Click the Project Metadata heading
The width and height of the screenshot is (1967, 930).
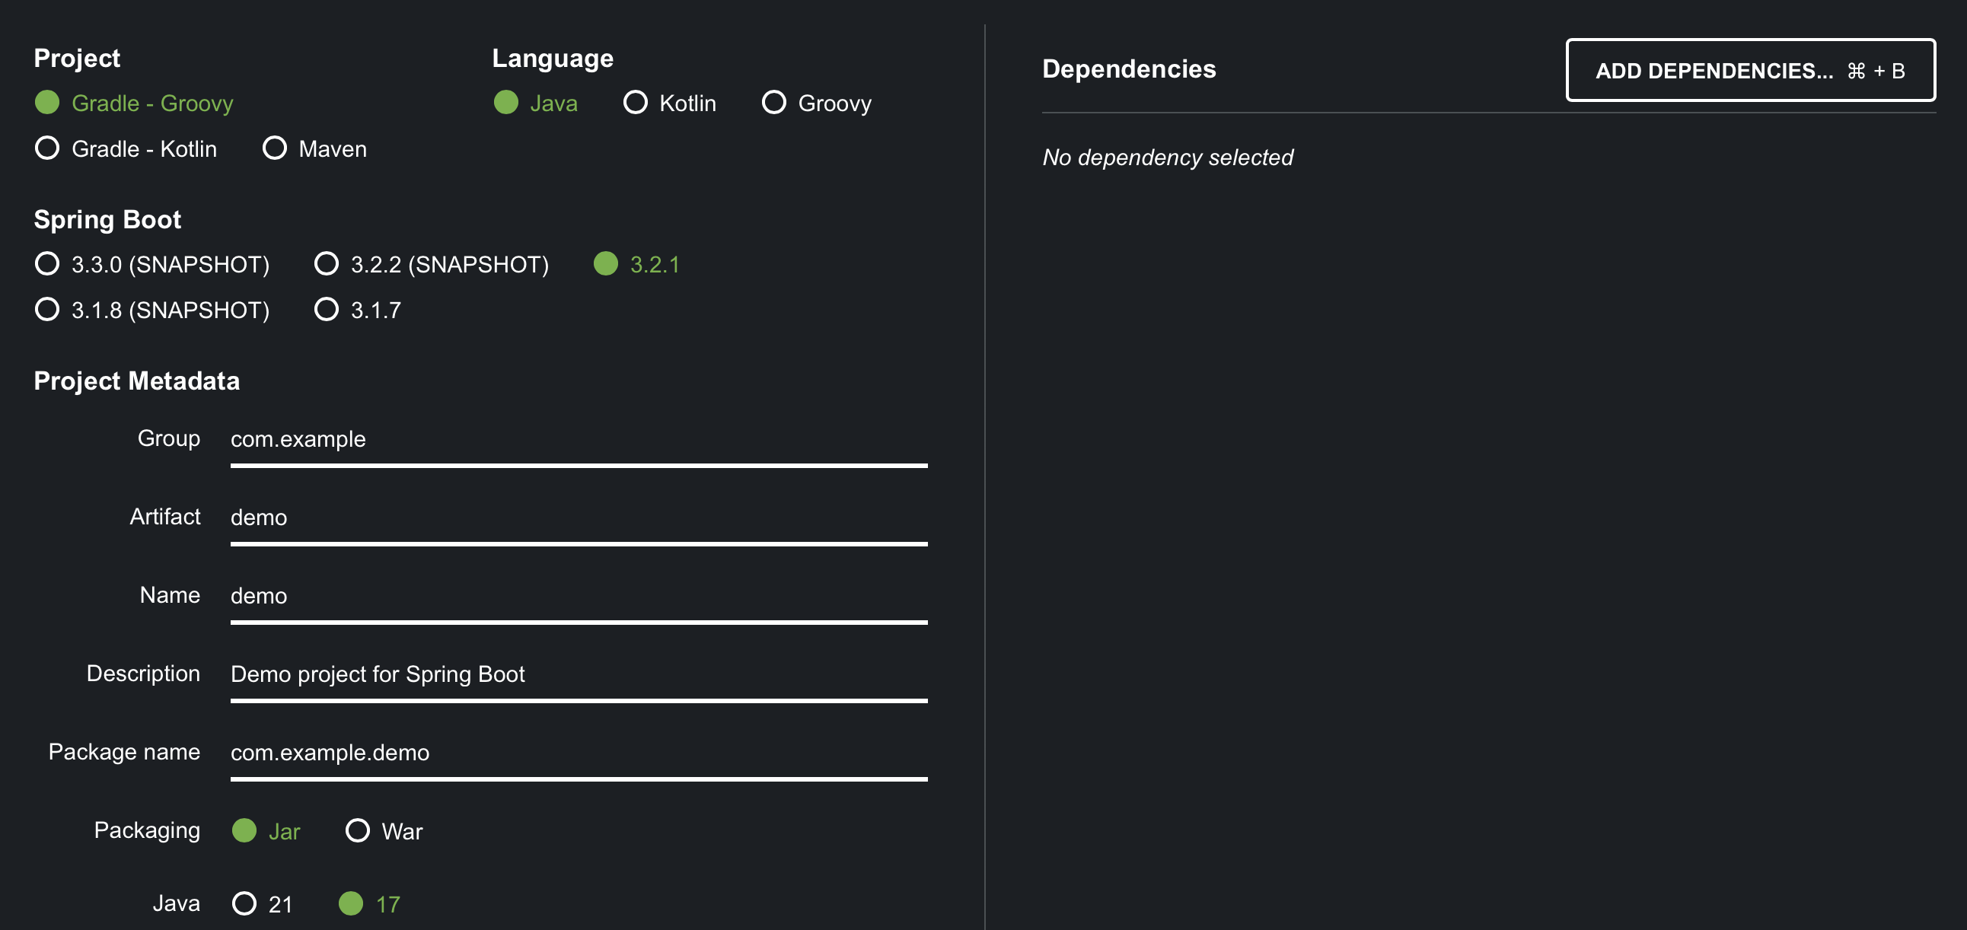[x=137, y=381]
